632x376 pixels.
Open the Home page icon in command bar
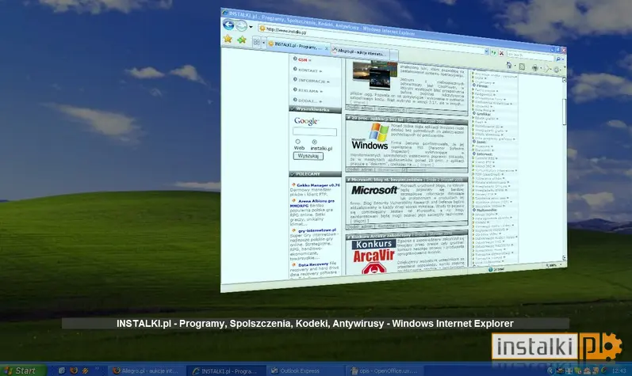click(x=509, y=65)
